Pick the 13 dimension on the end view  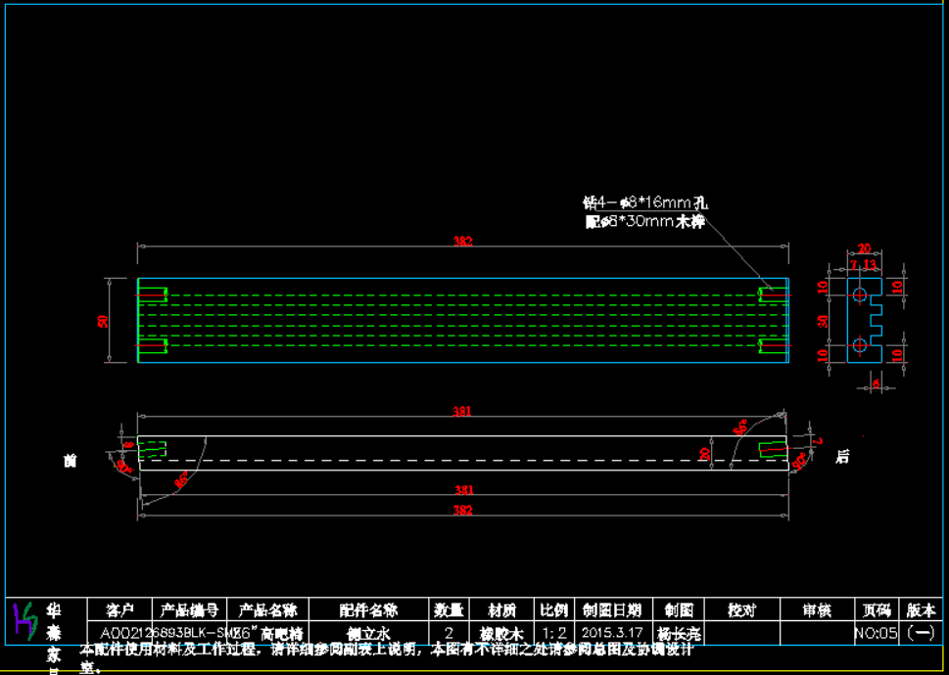[x=871, y=265]
